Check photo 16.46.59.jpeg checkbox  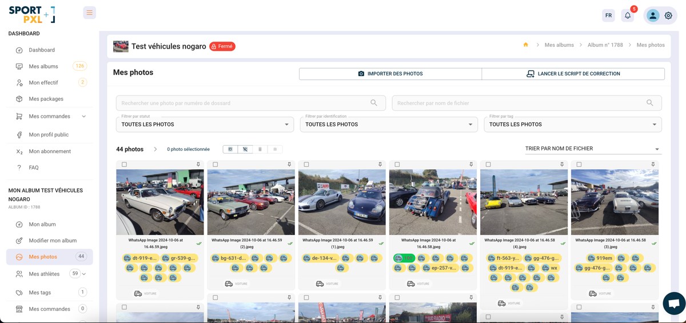click(124, 165)
